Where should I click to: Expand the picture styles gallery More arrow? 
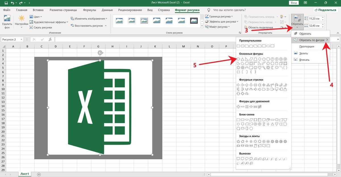point(202,26)
